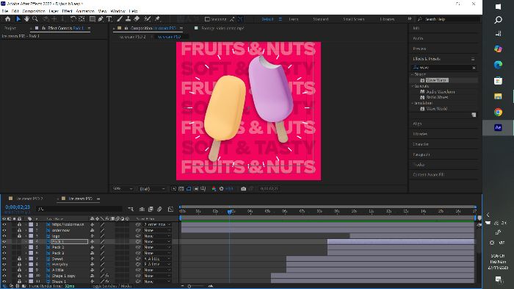Select the Selection (arrow) tool
Screen dimensions: 514x289
[x=18, y=19]
